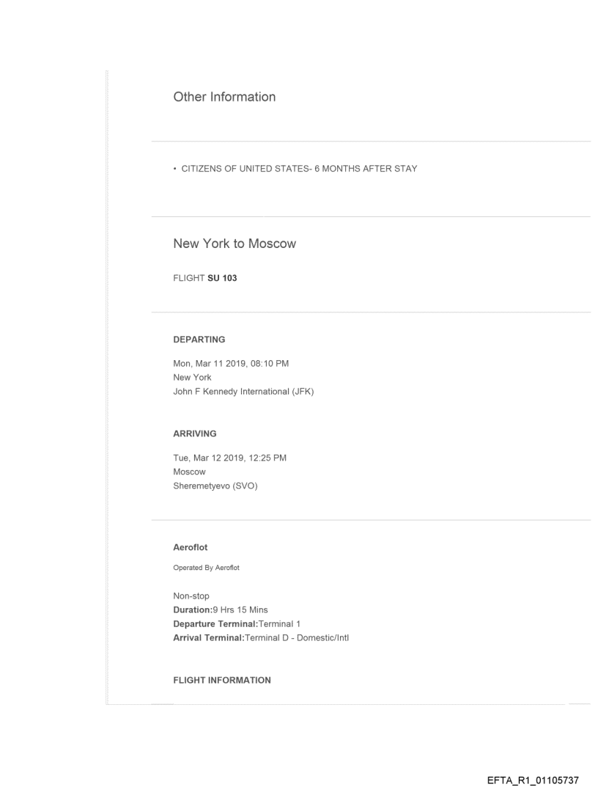Click the New York to Moscow heading
The width and height of the screenshot is (598, 787).
(x=235, y=244)
